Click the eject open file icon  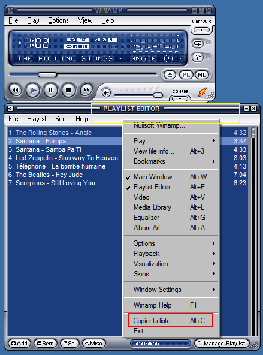coord(170,75)
